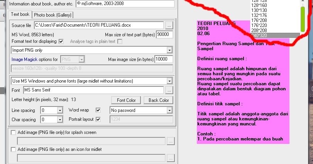
Task: Enable Add image as icon for midlet checkbox
Action: [13, 149]
